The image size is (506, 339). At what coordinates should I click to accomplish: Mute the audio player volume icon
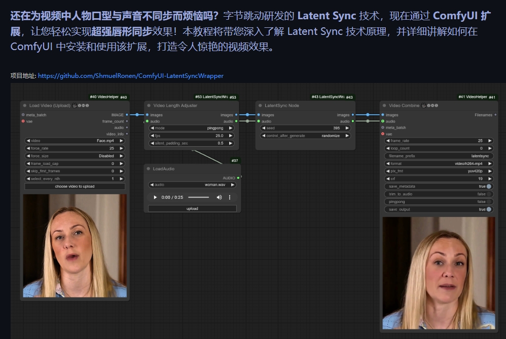coord(219,197)
